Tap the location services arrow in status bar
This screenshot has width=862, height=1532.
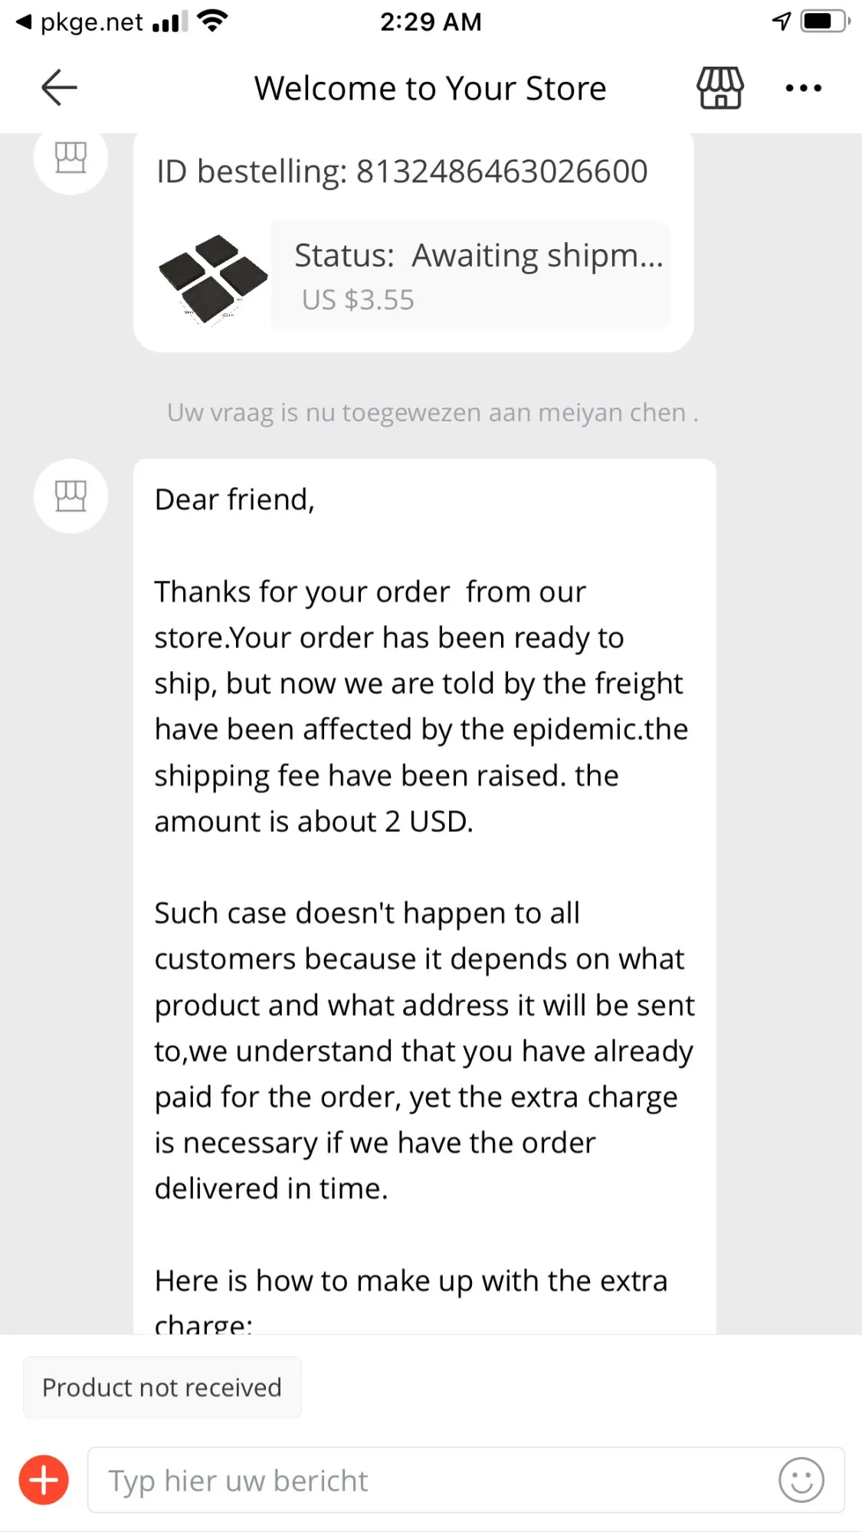[781, 21]
